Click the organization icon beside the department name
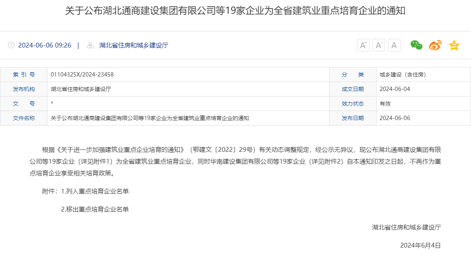Viewport: 471px width, 255px height. tap(91, 45)
